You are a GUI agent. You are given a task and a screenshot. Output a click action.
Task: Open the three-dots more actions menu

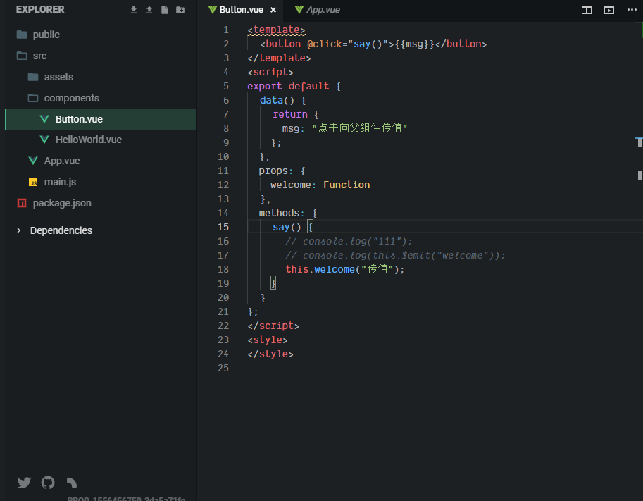tap(631, 10)
